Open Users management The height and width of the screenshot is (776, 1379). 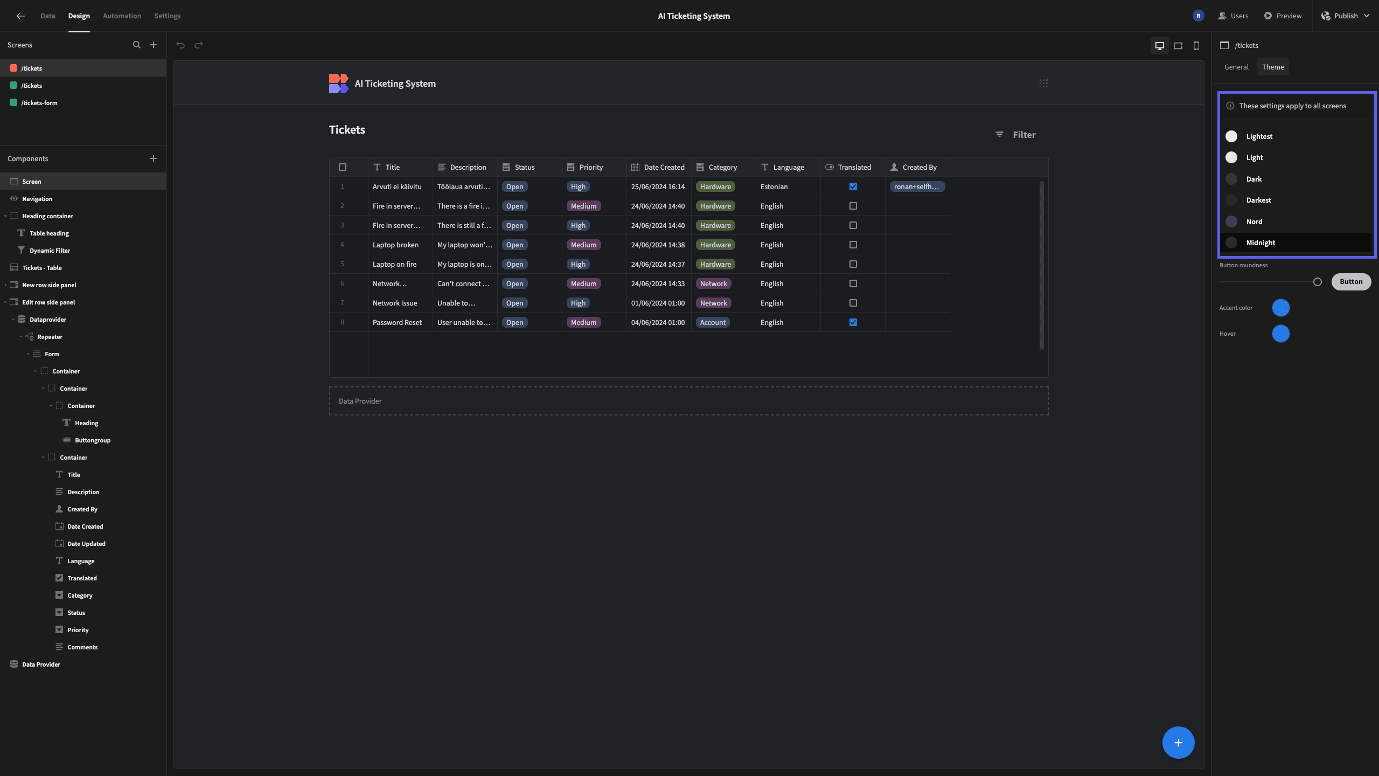click(x=1233, y=16)
